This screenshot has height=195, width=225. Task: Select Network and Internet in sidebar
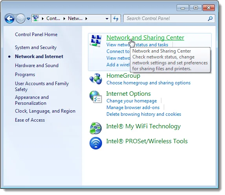[39, 56]
